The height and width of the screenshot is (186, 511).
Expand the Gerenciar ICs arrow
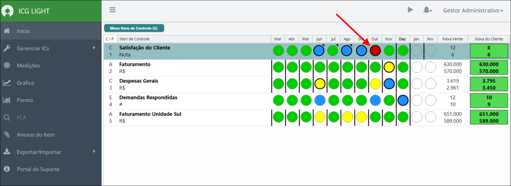click(x=94, y=48)
